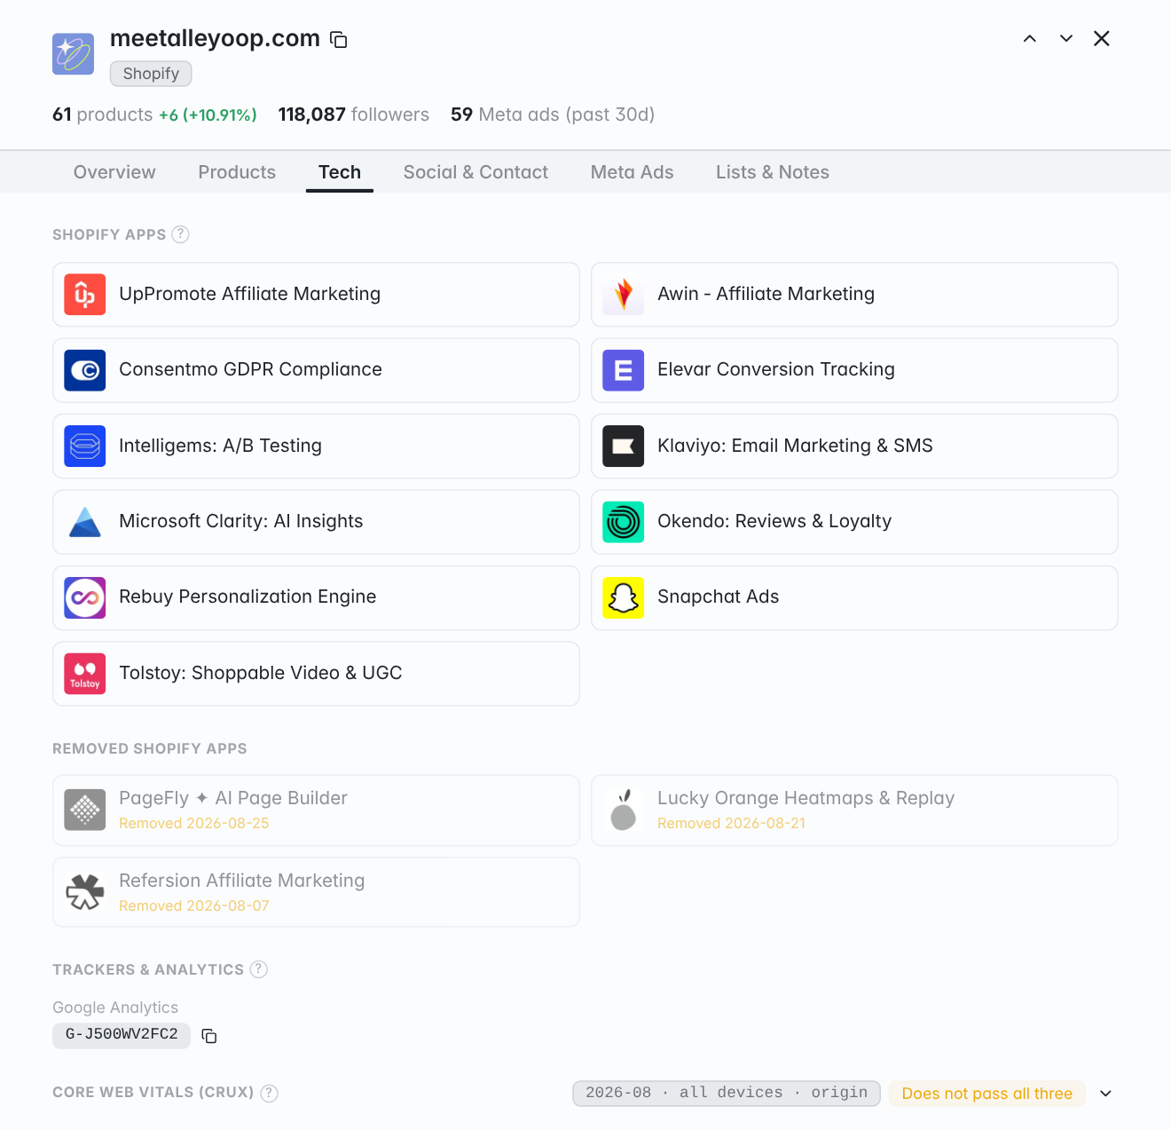Show help for Trackers & Analytics
The width and height of the screenshot is (1171, 1130).
click(x=259, y=969)
